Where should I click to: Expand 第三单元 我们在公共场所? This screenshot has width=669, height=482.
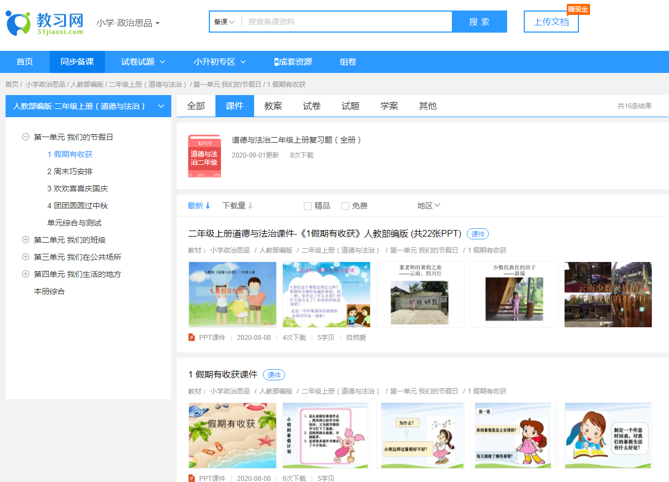pyautogui.click(x=25, y=257)
